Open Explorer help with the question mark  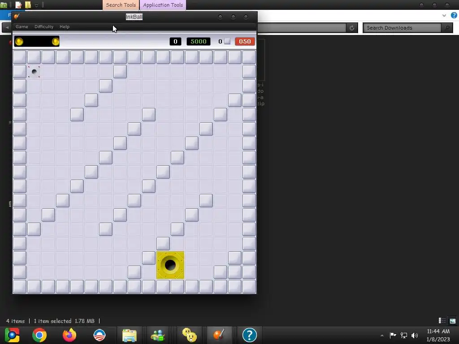point(454,16)
